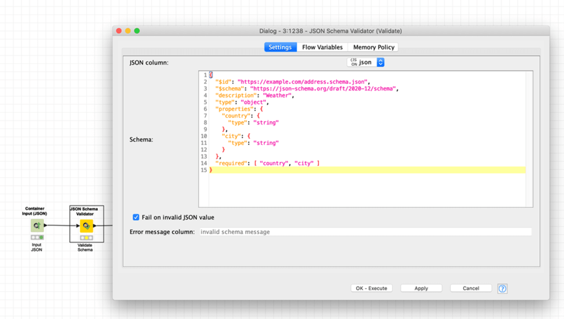Maximize dialog with green window button
This screenshot has height=319, width=564.
[137, 31]
